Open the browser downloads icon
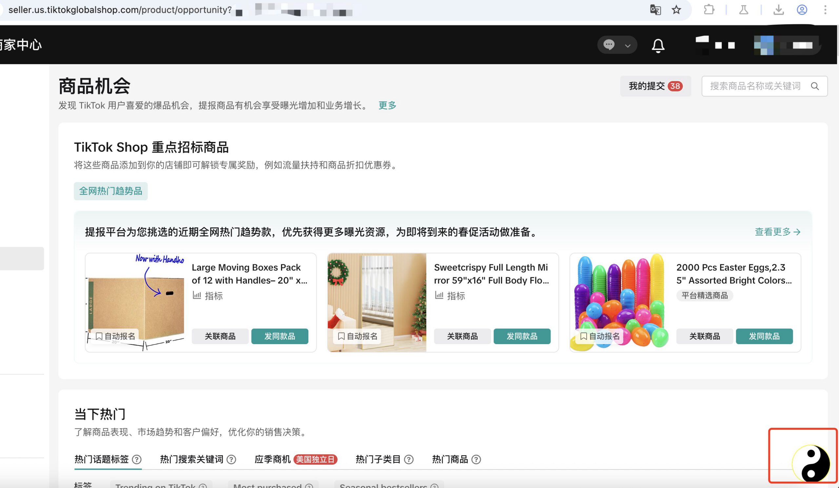 tap(778, 10)
